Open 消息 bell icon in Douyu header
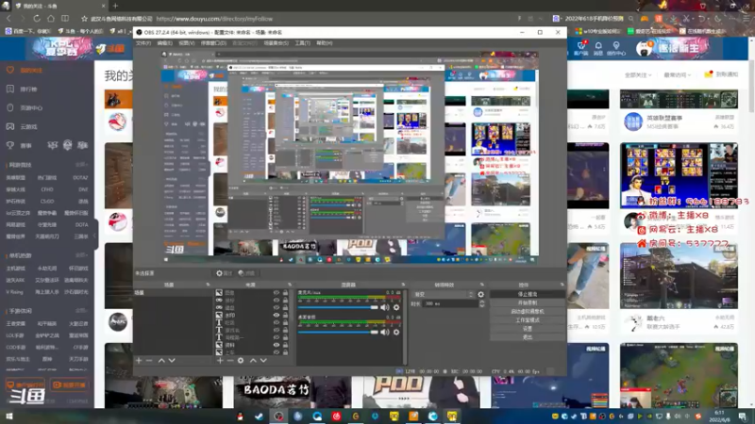 tap(598, 48)
